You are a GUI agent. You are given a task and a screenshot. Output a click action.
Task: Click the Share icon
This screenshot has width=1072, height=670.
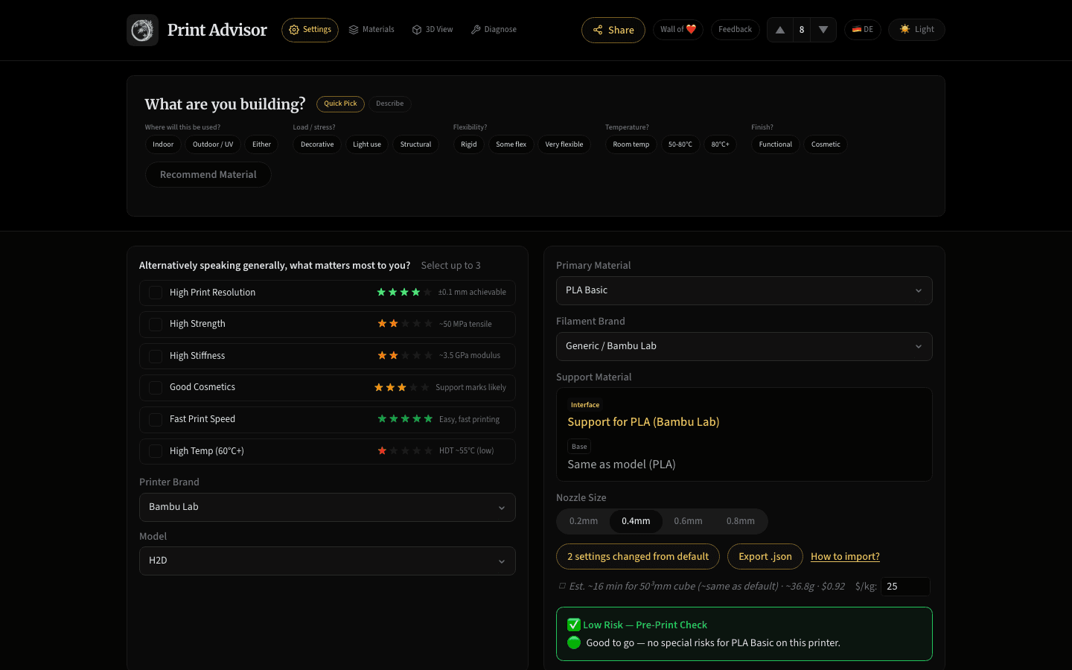598,30
